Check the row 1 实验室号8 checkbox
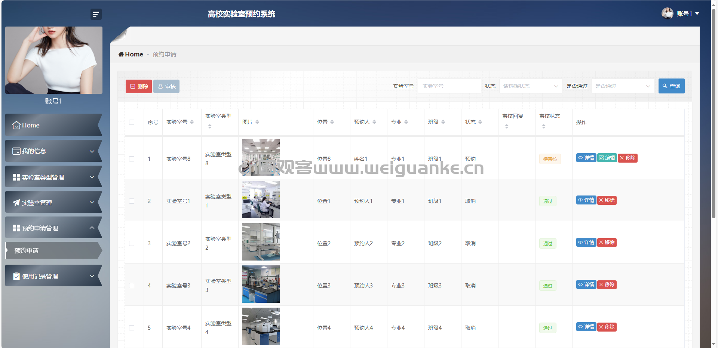718x348 pixels. (132, 159)
